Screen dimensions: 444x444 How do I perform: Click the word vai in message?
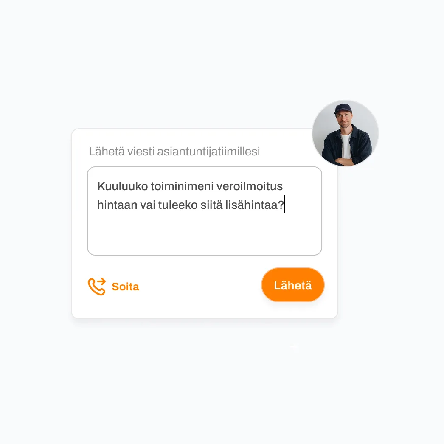click(x=148, y=205)
